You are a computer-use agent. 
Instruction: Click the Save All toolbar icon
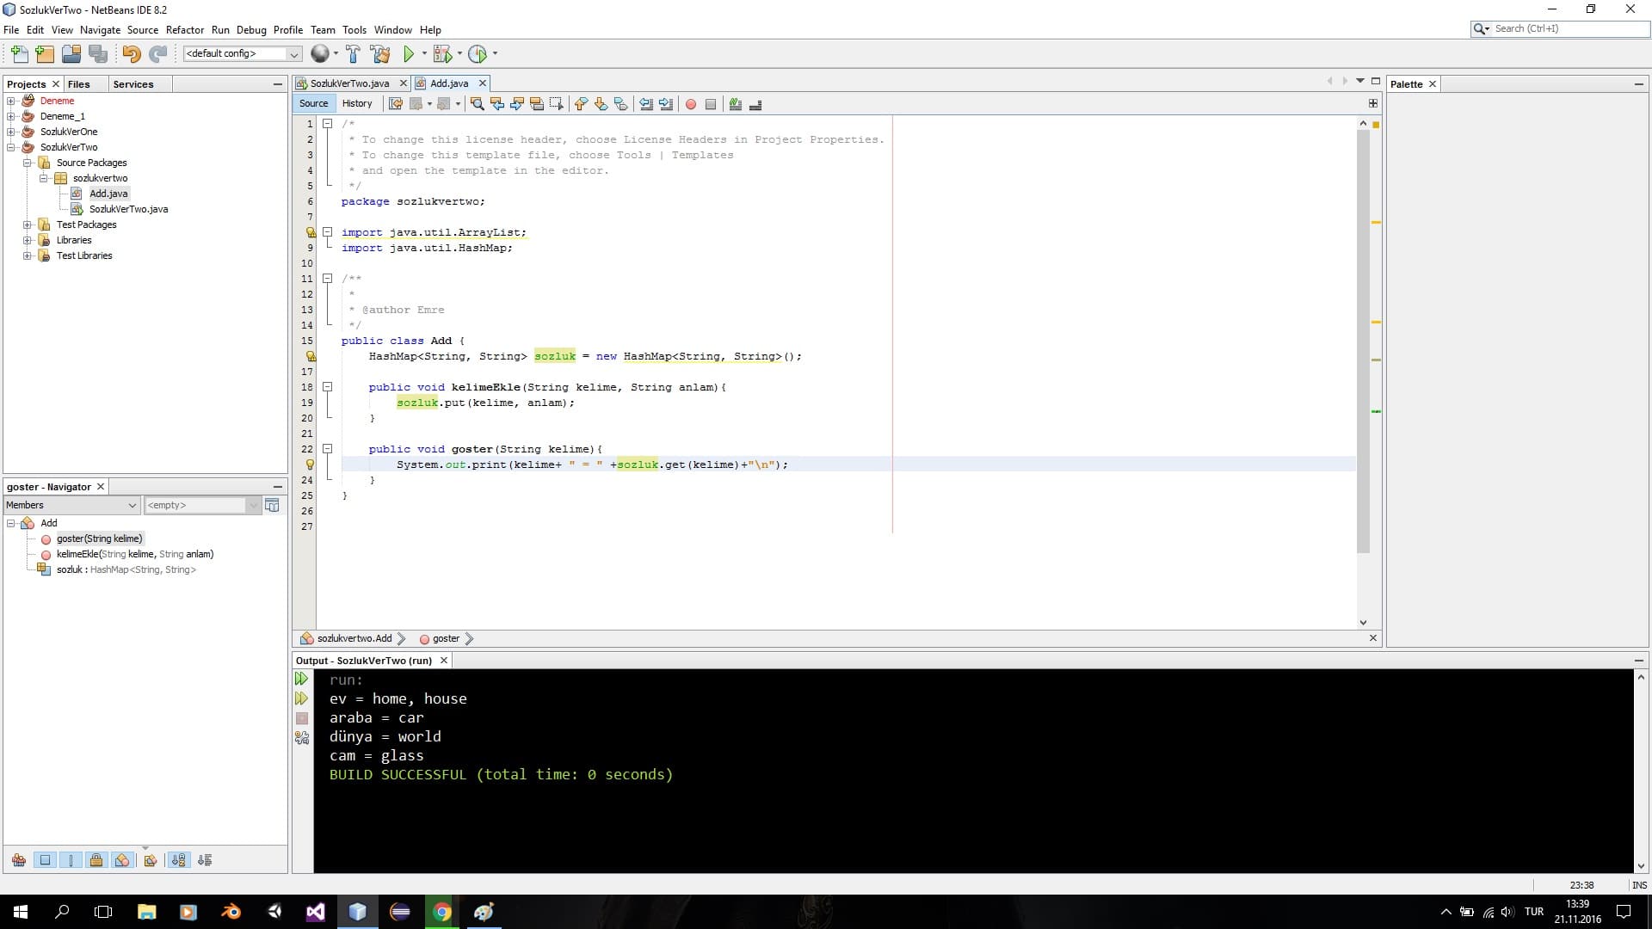[98, 53]
